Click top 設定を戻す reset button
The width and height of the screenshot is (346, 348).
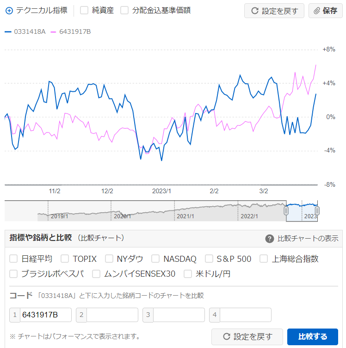[x=274, y=11]
